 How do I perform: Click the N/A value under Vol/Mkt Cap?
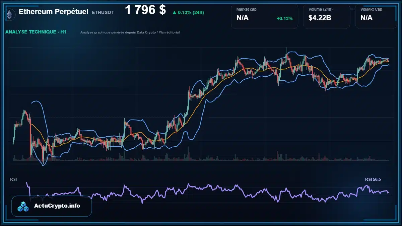(366, 18)
